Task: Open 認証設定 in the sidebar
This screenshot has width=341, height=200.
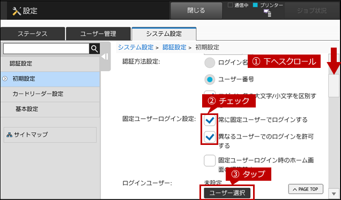Action: pyautogui.click(x=50, y=64)
